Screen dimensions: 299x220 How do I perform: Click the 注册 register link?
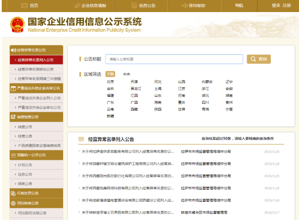pyautogui.click(x=287, y=6)
